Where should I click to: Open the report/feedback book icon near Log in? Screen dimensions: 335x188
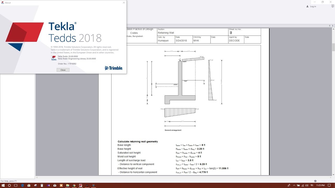(332, 6)
